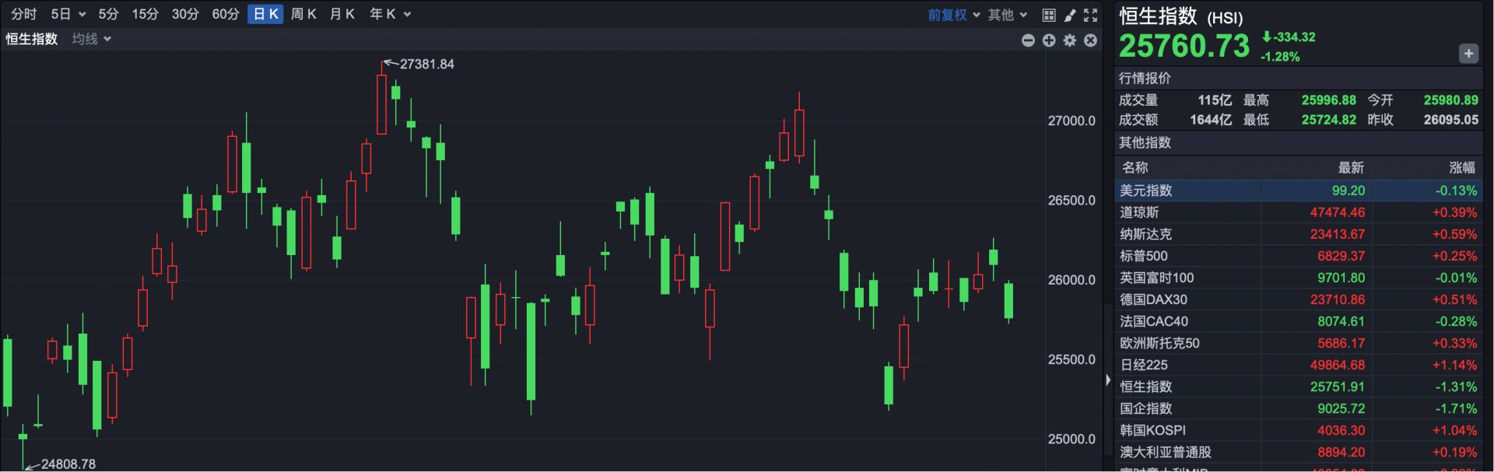Zoom out chart with minus icon
Image resolution: width=1494 pixels, height=472 pixels.
(1028, 40)
